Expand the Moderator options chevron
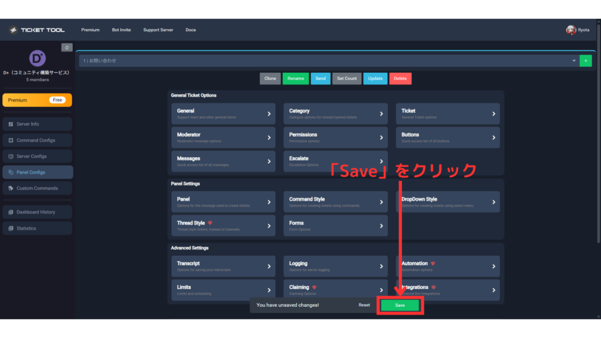Screen dimensions: 601x338 [269, 137]
